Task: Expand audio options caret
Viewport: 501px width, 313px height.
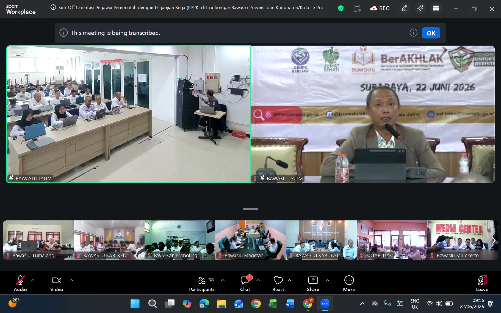Action: pos(33,280)
